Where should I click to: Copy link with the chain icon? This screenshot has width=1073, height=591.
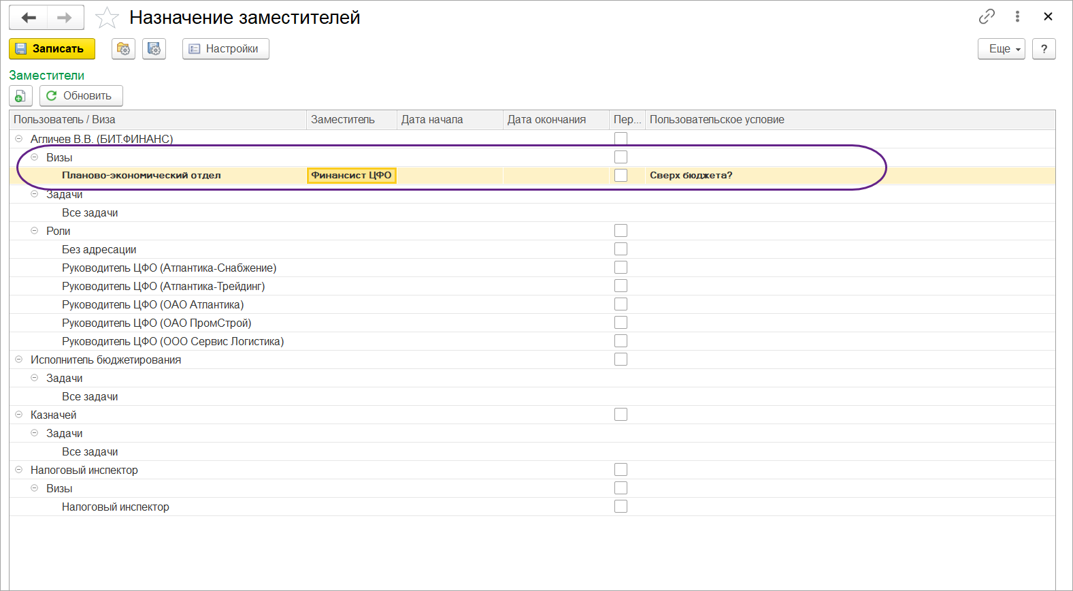coord(987,16)
